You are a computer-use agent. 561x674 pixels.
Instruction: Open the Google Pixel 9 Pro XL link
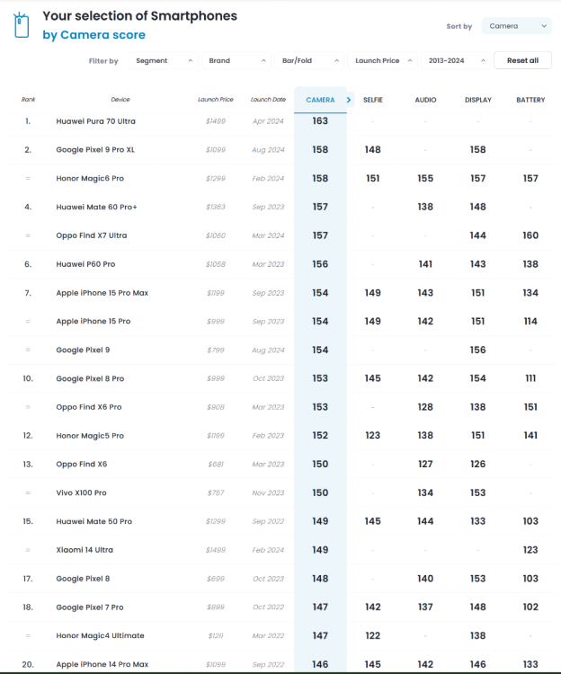tap(95, 150)
